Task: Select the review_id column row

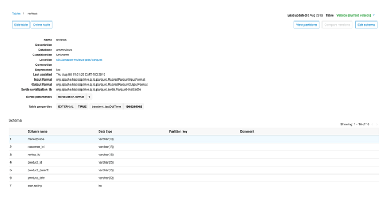Action: 194,155
